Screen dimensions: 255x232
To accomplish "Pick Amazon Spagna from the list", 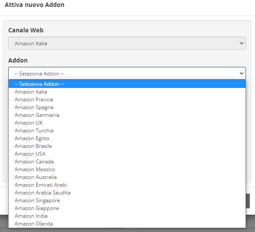I will (x=127, y=107).
